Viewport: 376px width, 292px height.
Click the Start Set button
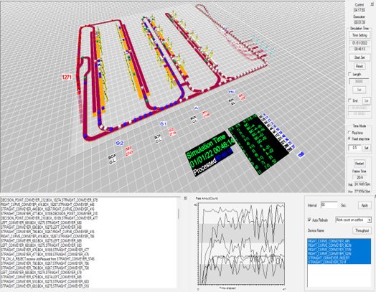(359, 57)
